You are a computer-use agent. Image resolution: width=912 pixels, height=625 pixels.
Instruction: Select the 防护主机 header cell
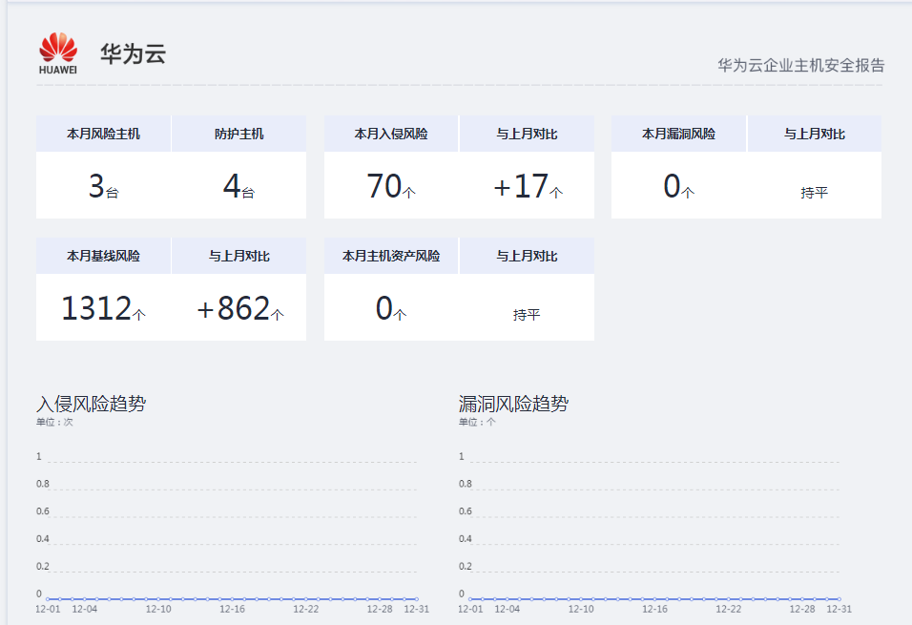tap(238, 134)
